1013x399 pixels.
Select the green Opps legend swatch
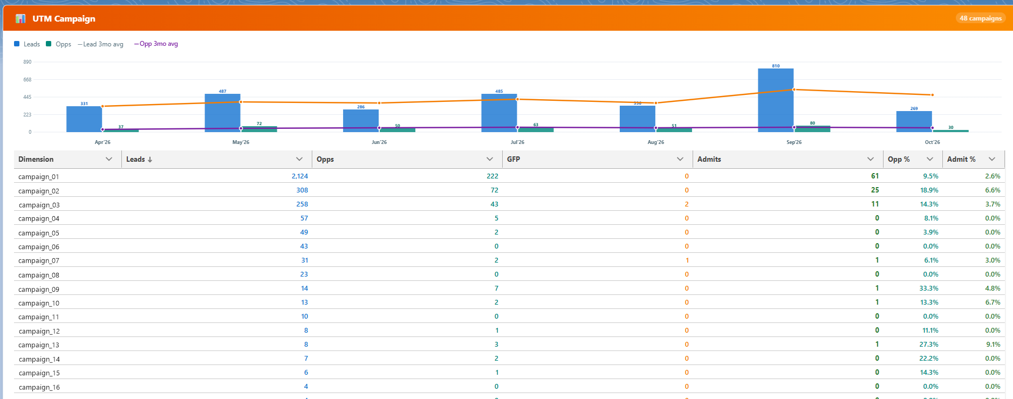[x=49, y=44]
